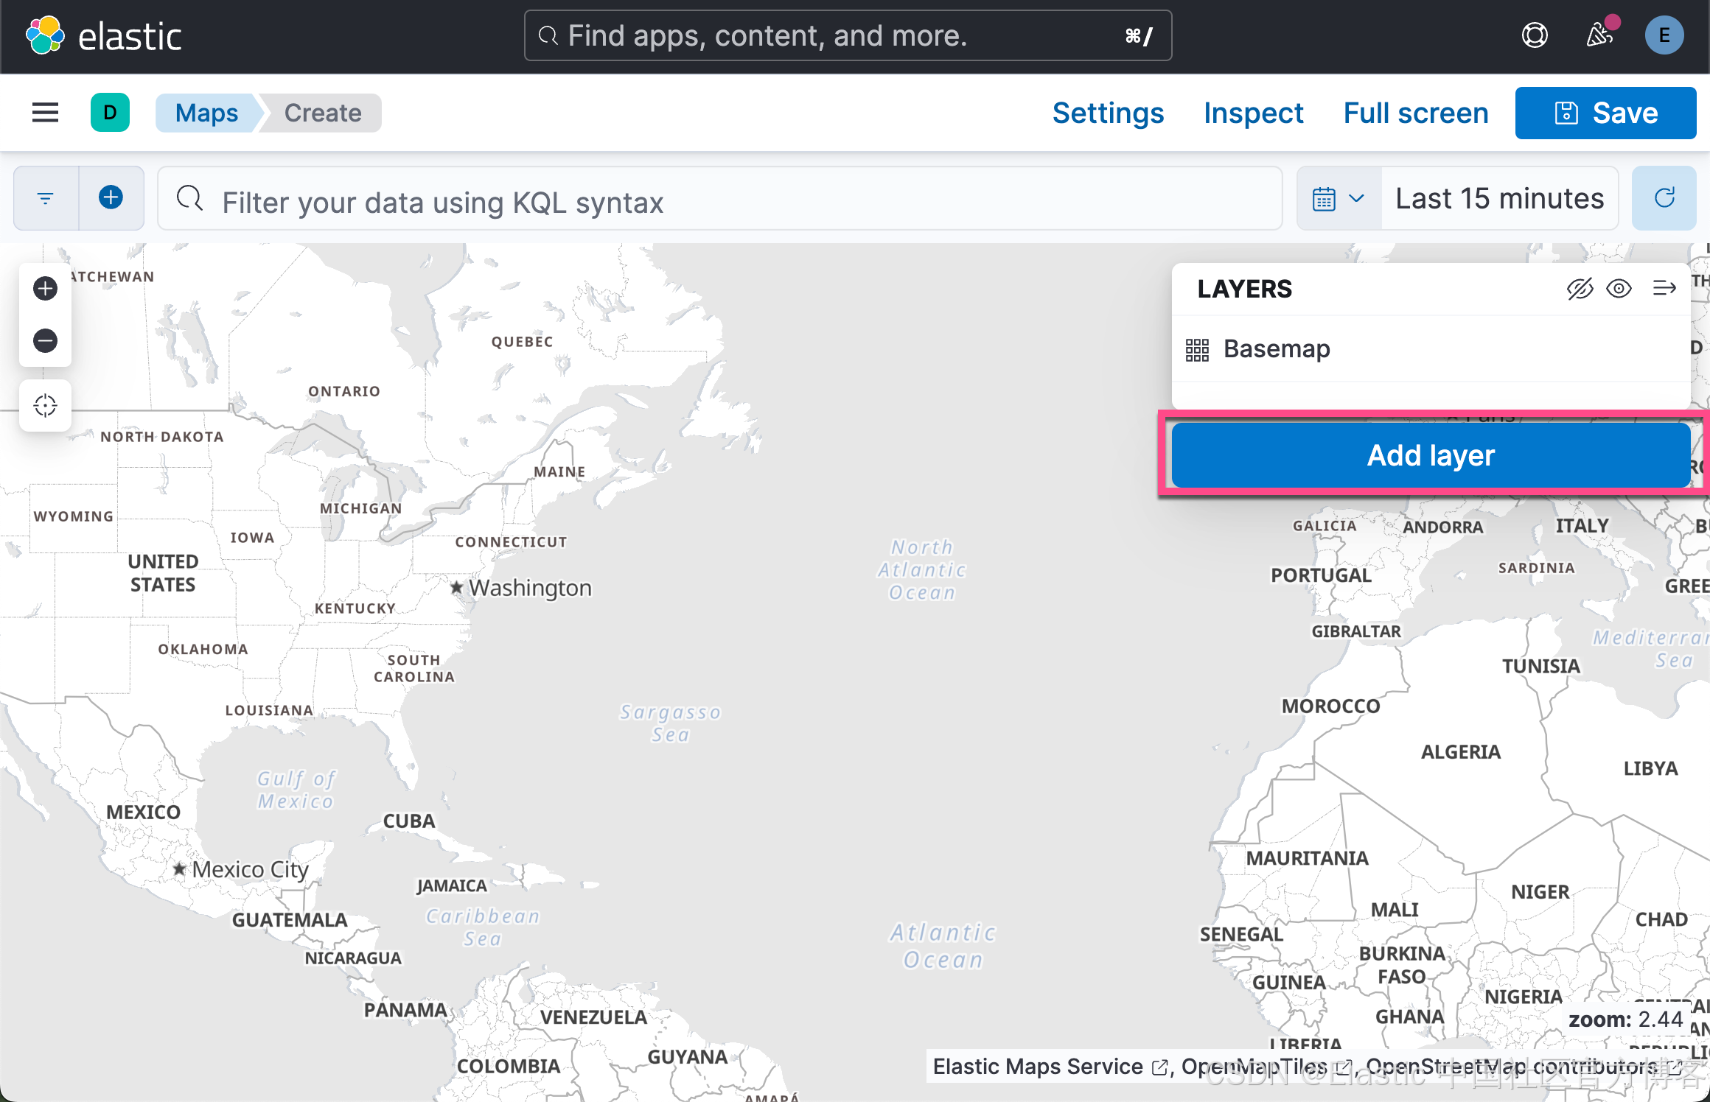Open the D space selector icon
Viewport: 1710px width, 1102px height.
(x=110, y=112)
